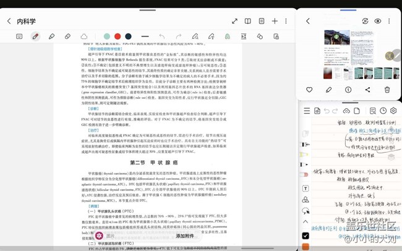Open the 添加附件 option
Viewport: 402px width, 251px height.
pos(184,236)
